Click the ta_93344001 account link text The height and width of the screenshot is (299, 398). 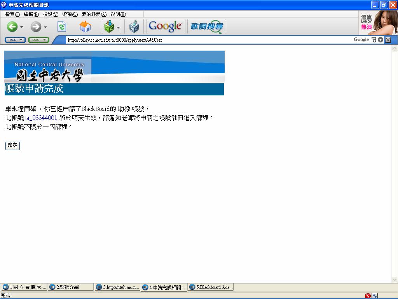click(x=41, y=118)
